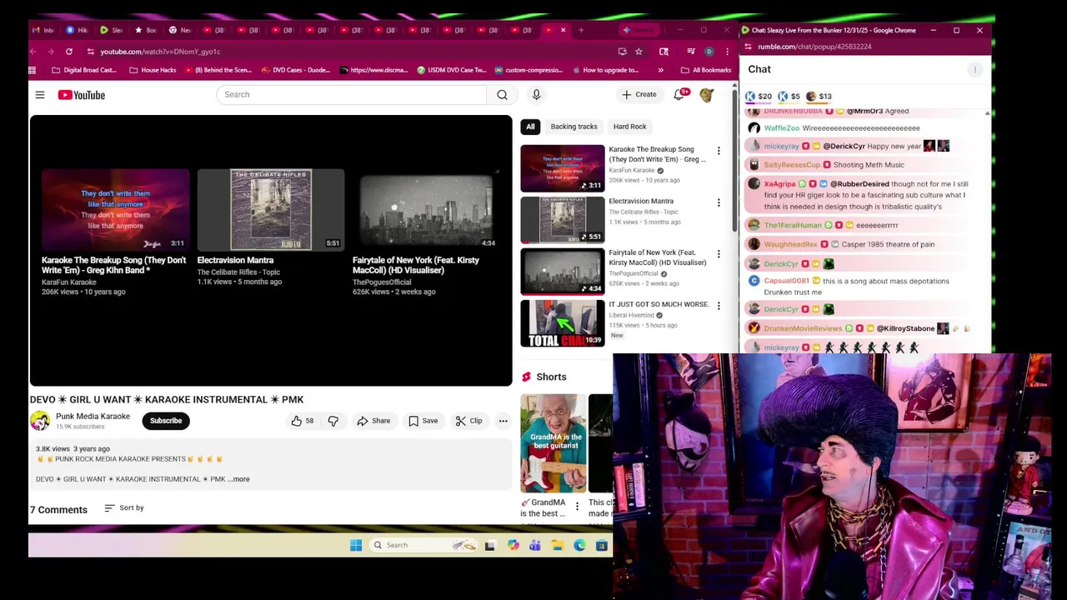The image size is (1067, 600).
Task: Open All Bookmarks folder
Action: (706, 70)
